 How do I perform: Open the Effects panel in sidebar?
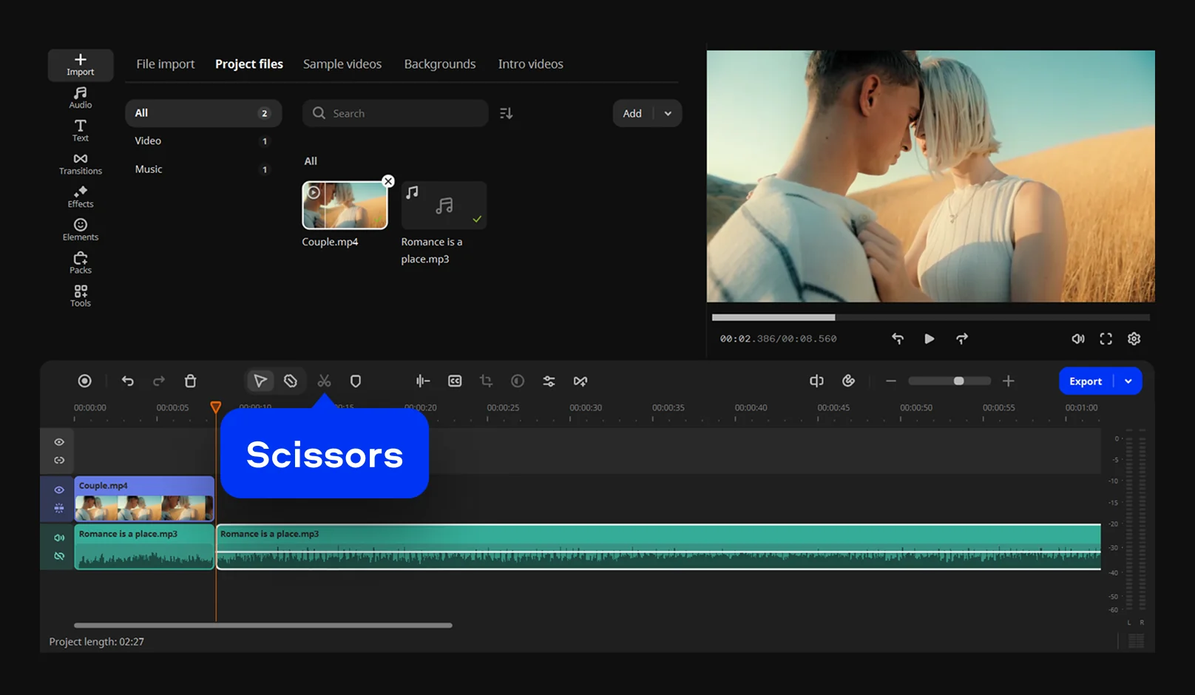click(x=81, y=197)
